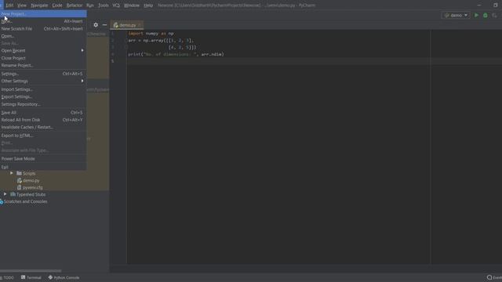
Task: Open the TODO tool window
Action: pos(7,277)
